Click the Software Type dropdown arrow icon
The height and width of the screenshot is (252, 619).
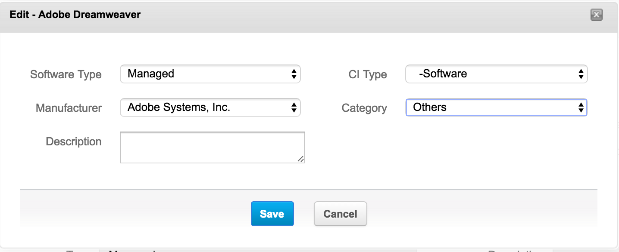(x=294, y=74)
